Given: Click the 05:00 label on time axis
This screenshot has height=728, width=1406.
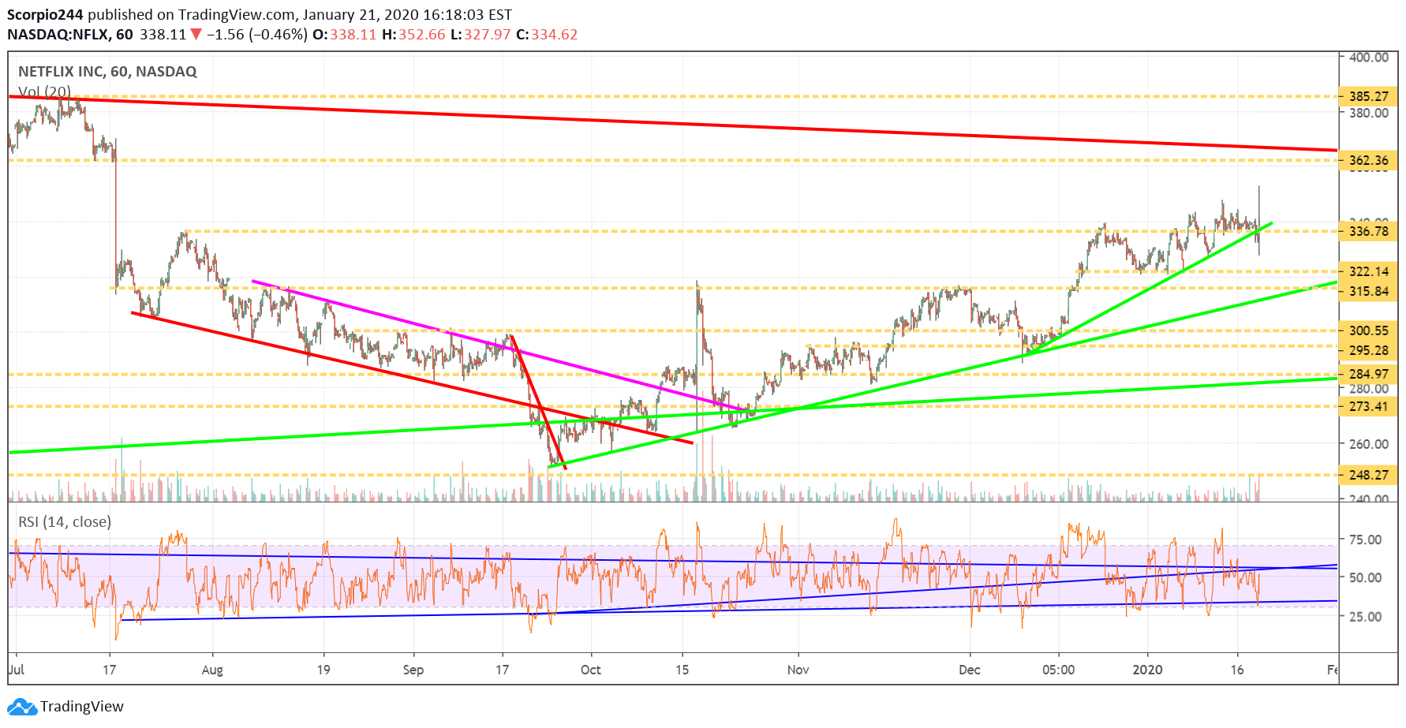Looking at the screenshot, I should click(x=1058, y=670).
